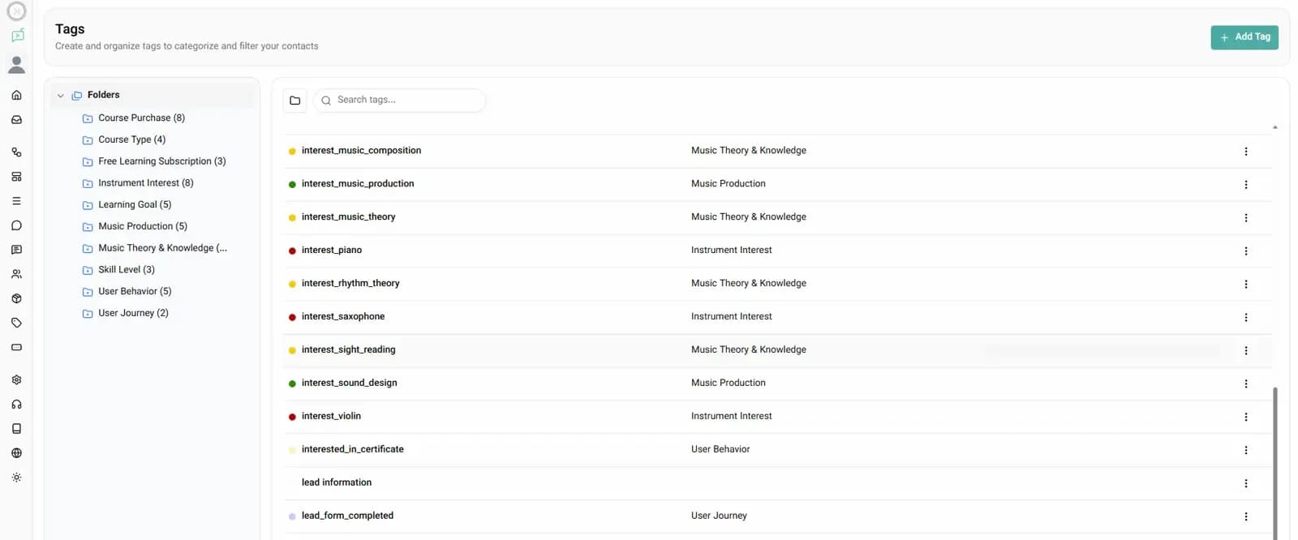The image size is (1298, 540).
Task: Open the globe language icon in sidebar
Action: (x=16, y=452)
